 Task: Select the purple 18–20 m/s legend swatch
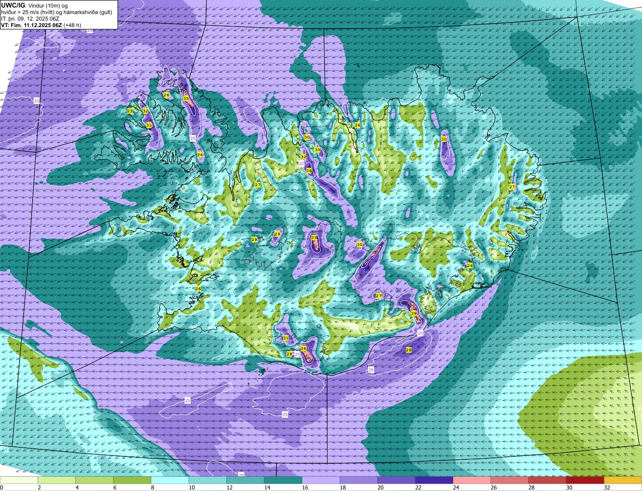359,480
